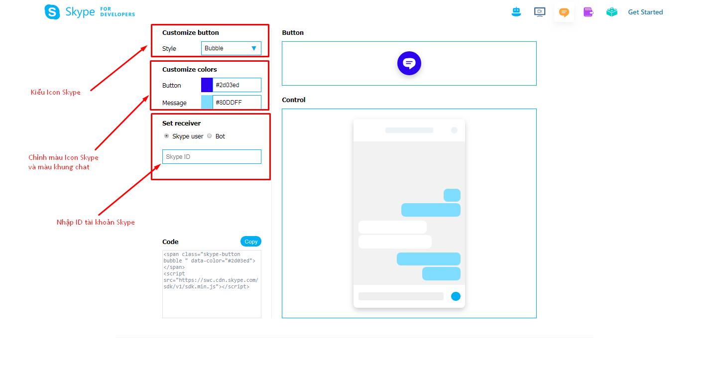The height and width of the screenshot is (376, 708).
Task: Open the teal cube icon in header
Action: [612, 12]
